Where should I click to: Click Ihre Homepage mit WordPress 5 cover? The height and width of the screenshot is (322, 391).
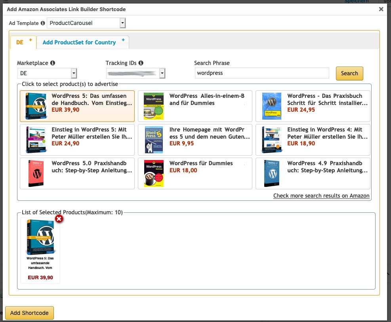(154, 140)
